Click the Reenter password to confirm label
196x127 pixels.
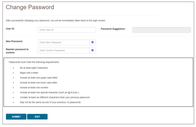(17, 51)
